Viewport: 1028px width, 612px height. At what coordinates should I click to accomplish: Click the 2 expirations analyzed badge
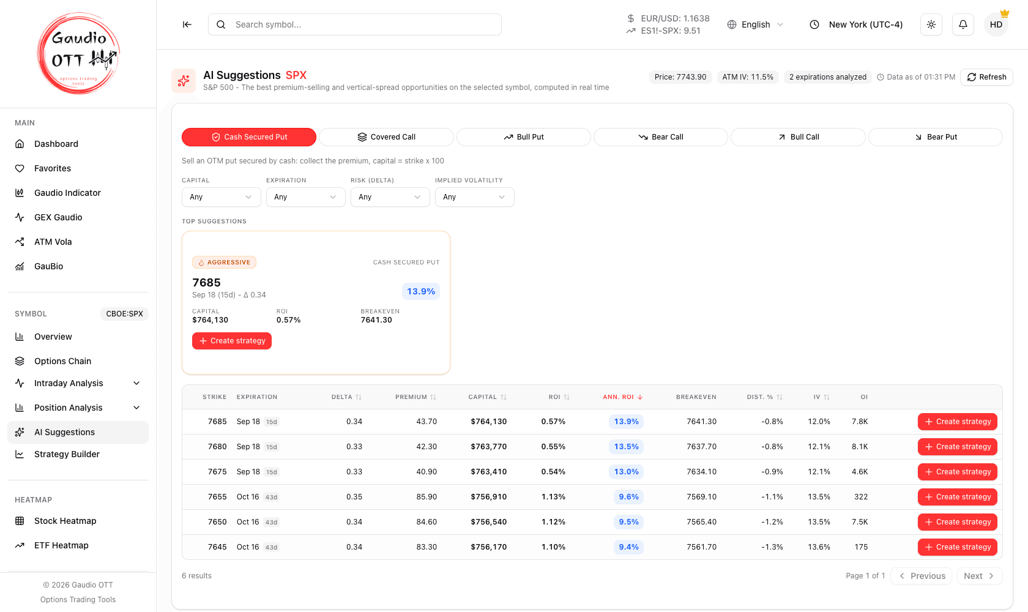pyautogui.click(x=828, y=77)
